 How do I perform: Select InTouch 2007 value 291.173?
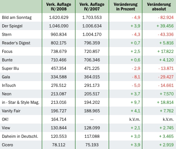point(92,85)
